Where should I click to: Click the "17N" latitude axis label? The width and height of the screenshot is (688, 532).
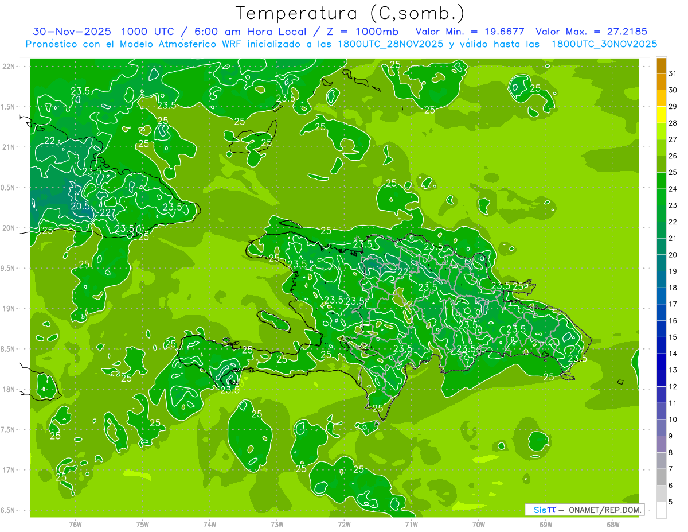point(8,470)
